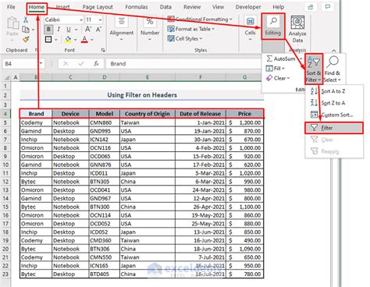370x287 pixels.
Task: Select the Country of Origin header cell
Action: pyautogui.click(x=148, y=114)
